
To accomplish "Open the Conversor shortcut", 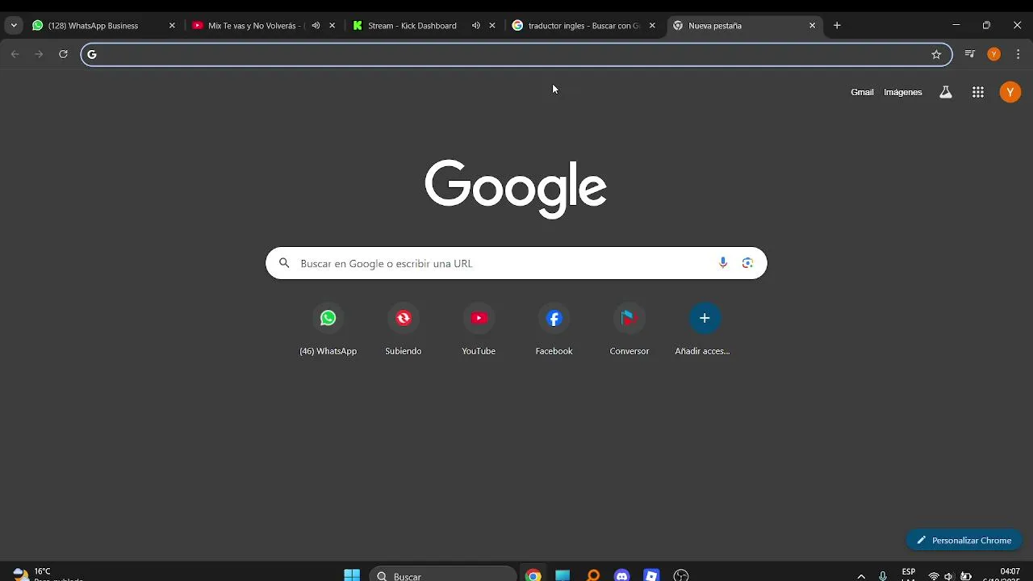I will (x=629, y=329).
